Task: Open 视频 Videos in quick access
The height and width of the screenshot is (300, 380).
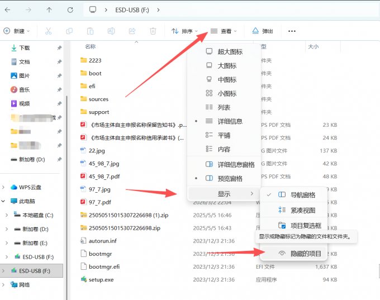Action: 24,104
